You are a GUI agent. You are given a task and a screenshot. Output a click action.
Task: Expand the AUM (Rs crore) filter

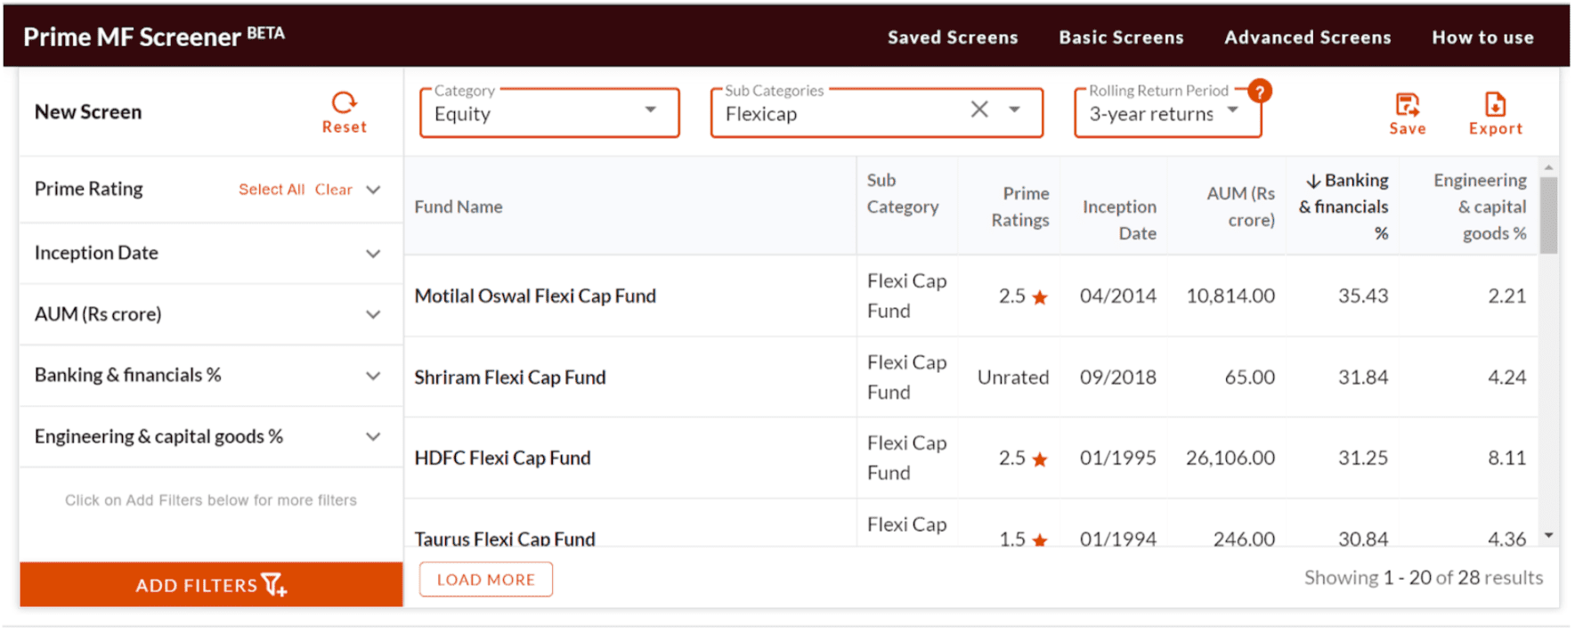pyautogui.click(x=373, y=314)
